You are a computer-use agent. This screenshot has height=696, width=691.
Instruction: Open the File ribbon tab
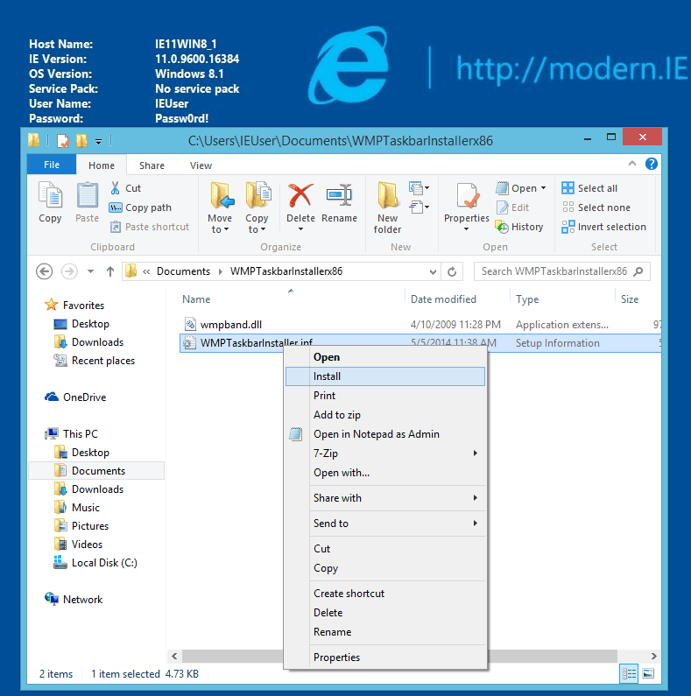pos(52,165)
